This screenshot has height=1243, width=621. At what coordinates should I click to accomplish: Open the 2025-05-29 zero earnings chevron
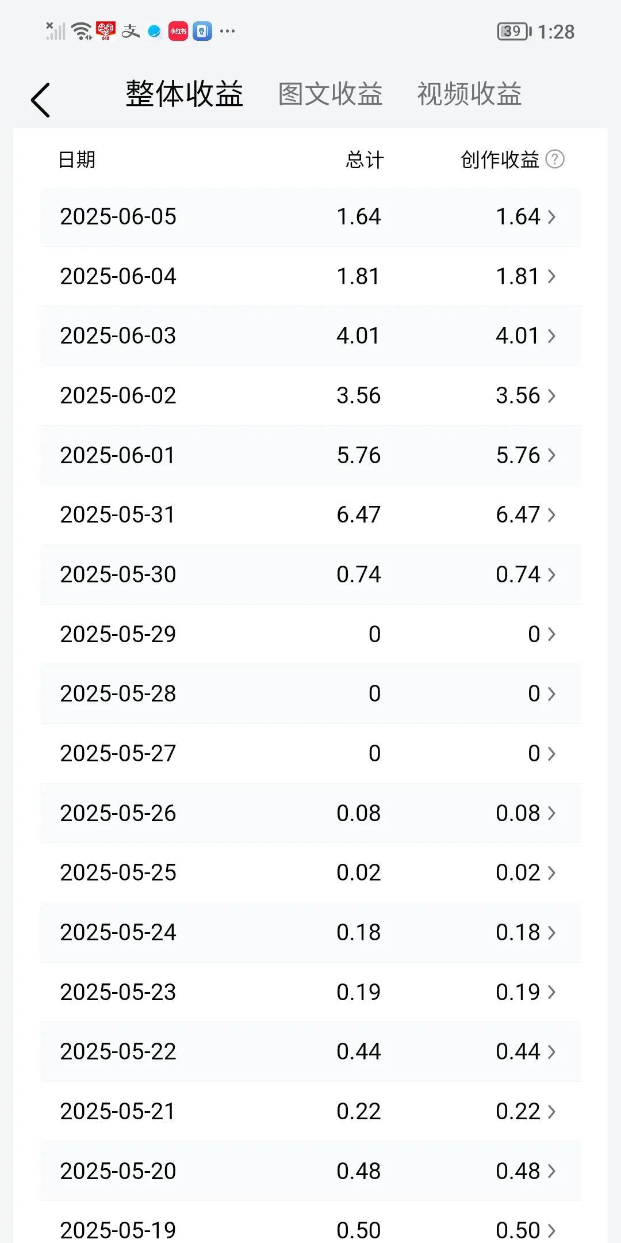(x=551, y=634)
